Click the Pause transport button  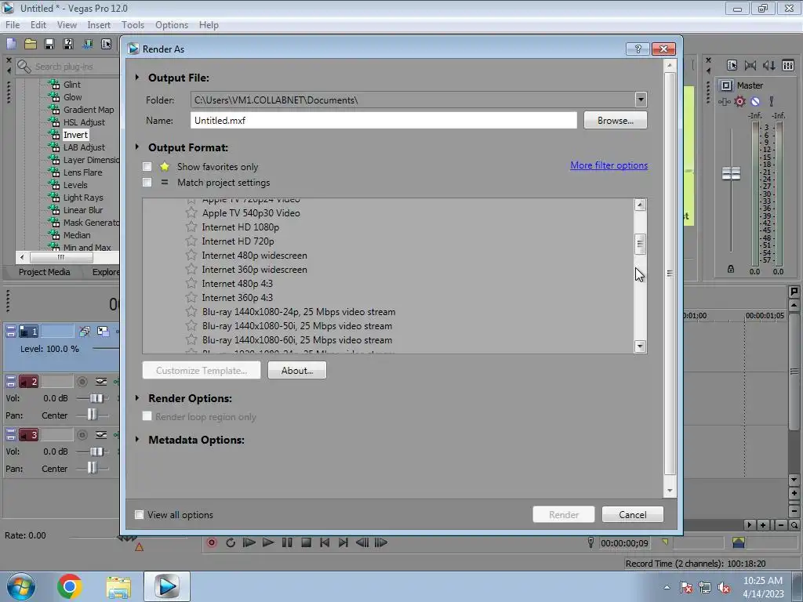287,542
